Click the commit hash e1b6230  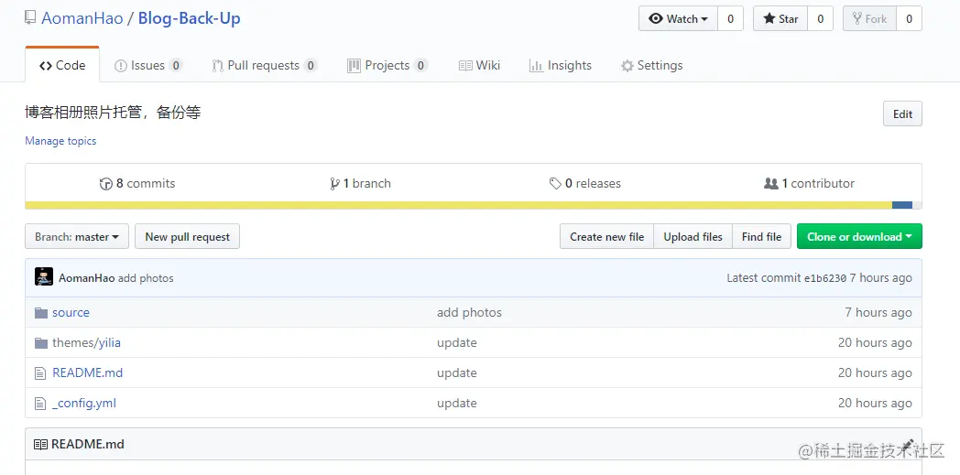pyautogui.click(x=824, y=278)
